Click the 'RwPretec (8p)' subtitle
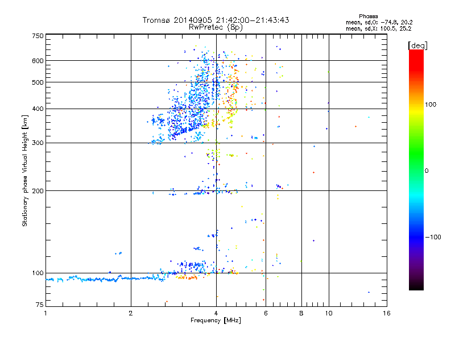 (x=216, y=27)
